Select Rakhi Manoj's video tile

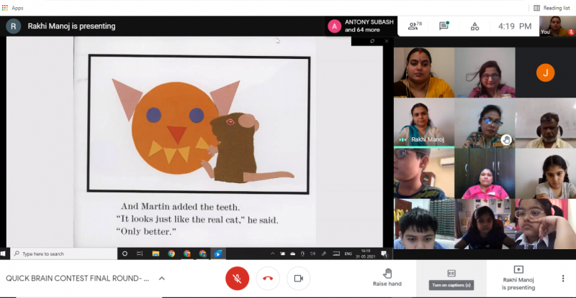(423, 123)
